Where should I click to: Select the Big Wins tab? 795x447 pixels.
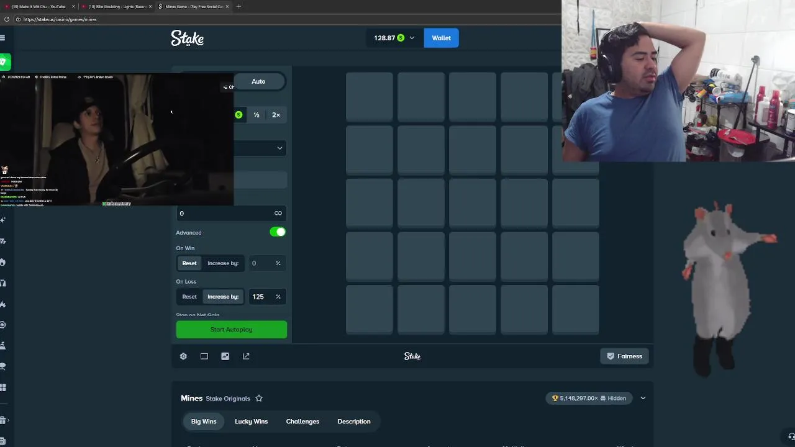click(x=204, y=422)
